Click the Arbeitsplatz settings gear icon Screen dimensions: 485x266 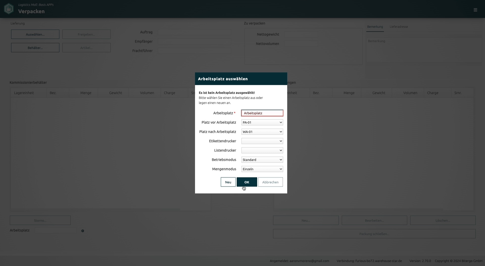83,231
